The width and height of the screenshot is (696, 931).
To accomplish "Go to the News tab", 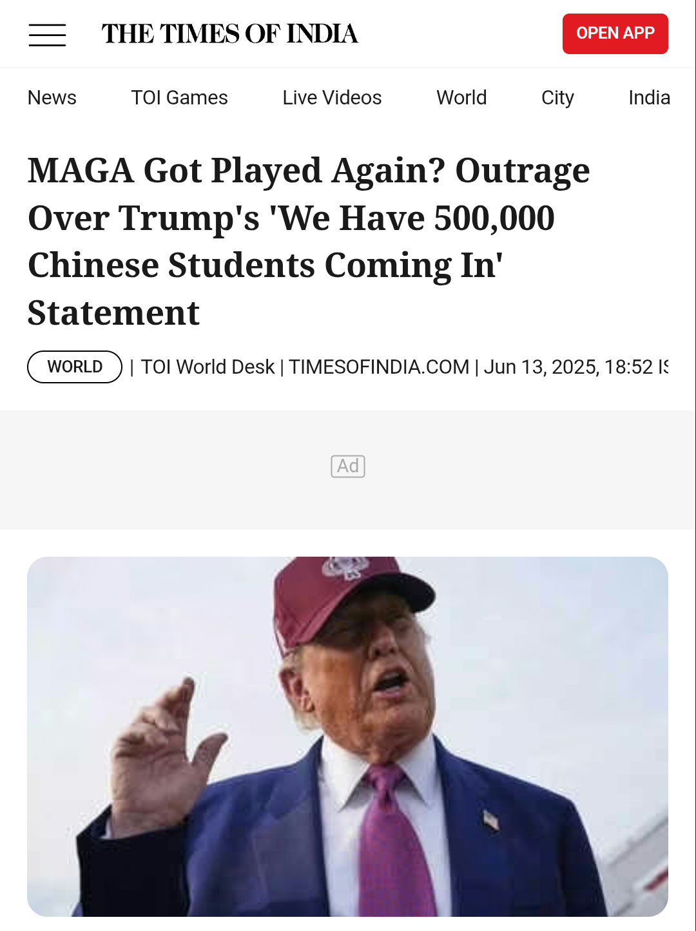I will 52,98.
